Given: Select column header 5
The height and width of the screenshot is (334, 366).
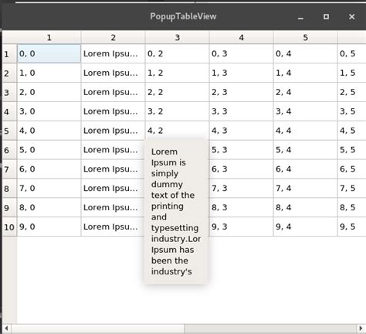Looking at the screenshot, I should (306, 38).
